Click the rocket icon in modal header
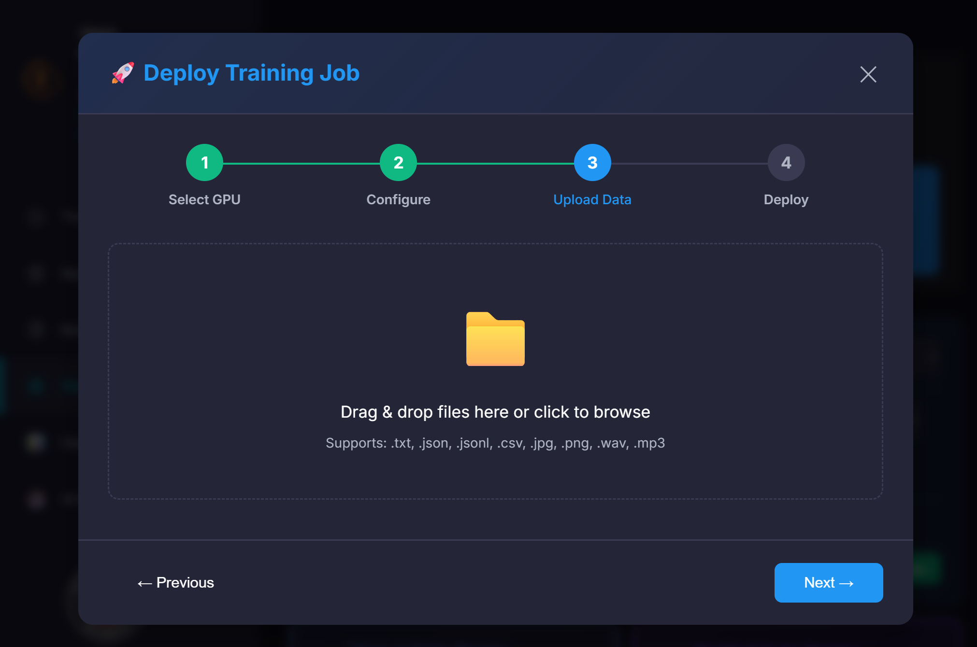 [x=123, y=73]
